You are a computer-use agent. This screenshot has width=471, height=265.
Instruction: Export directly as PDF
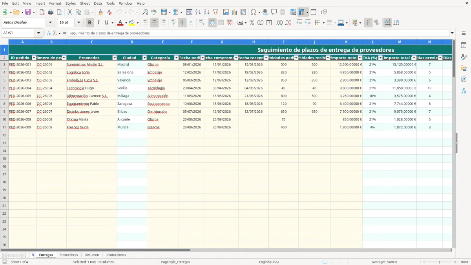click(x=42, y=12)
